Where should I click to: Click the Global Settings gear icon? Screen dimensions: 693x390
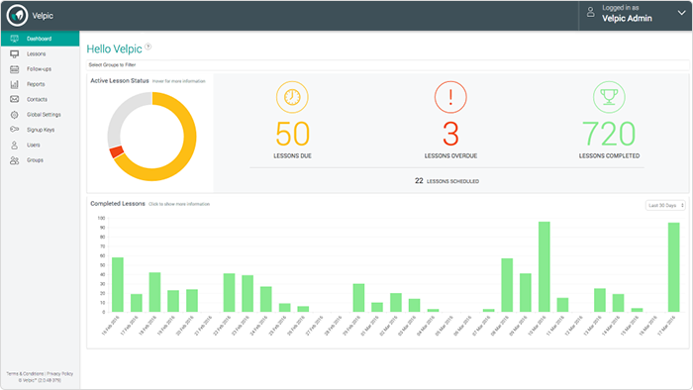(14, 115)
